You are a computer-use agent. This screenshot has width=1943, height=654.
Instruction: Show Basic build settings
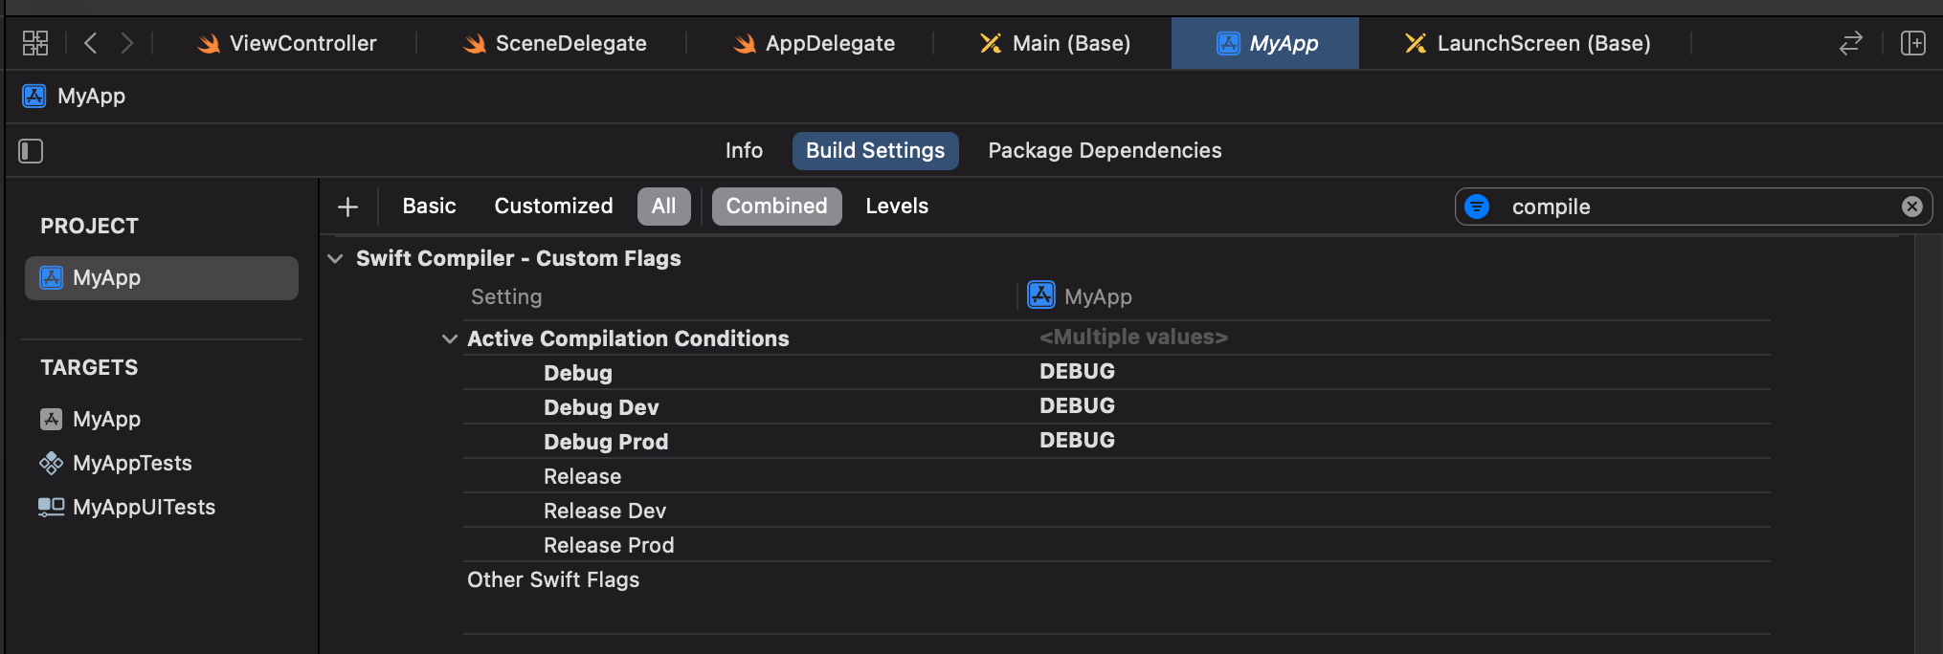[429, 207]
